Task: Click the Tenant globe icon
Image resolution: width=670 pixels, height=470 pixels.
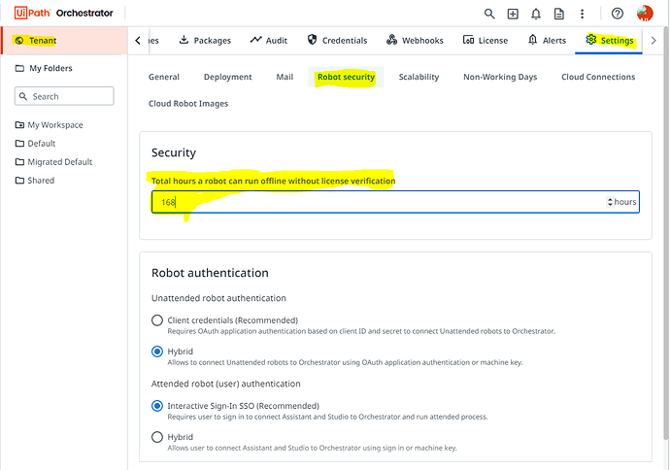Action: click(19, 41)
